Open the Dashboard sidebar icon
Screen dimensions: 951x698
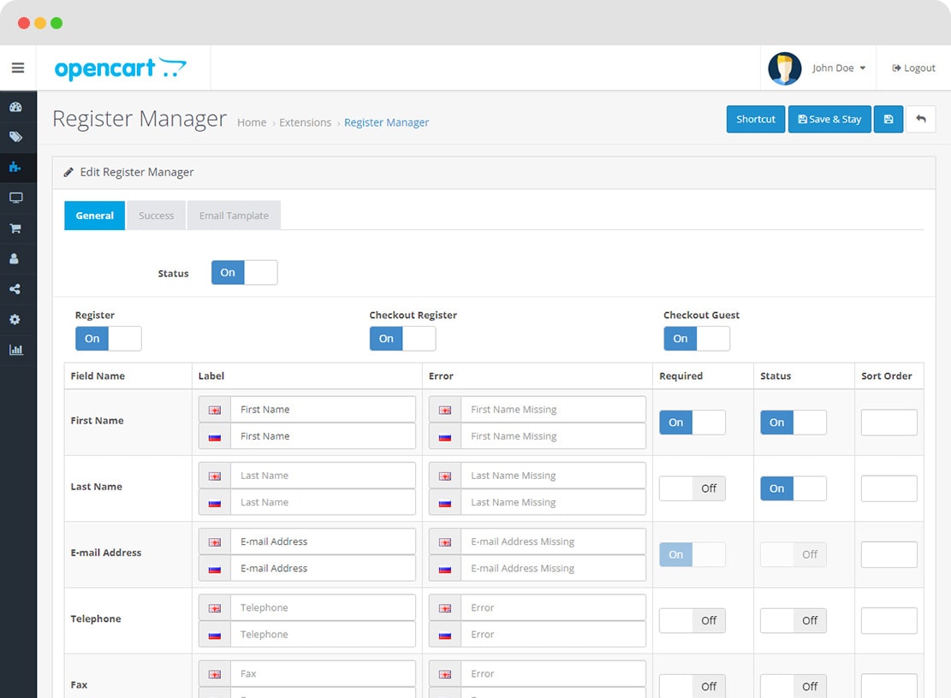click(15, 107)
